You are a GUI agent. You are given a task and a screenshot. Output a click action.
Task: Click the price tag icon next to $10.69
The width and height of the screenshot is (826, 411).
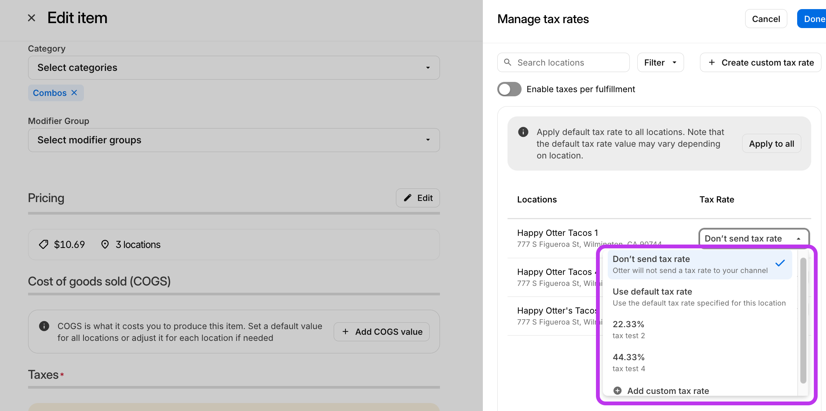(x=44, y=245)
